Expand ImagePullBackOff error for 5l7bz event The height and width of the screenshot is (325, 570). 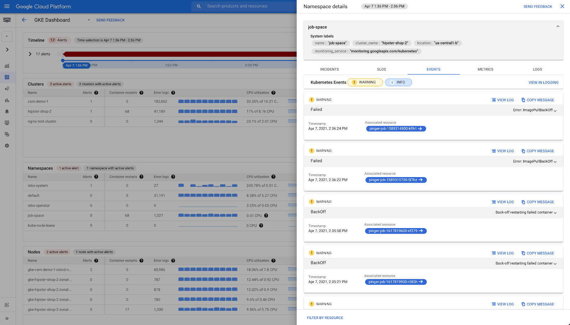coord(555,162)
